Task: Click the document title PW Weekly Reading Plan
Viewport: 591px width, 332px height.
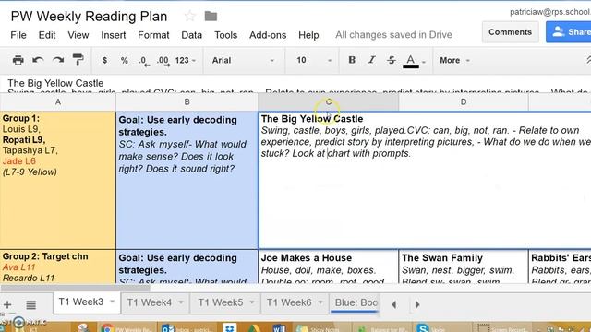Action: [89, 17]
